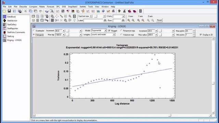Image resolution: width=219 pixels, height=123 pixels.
Task: Open the Tools menu
Action: click(90, 6)
